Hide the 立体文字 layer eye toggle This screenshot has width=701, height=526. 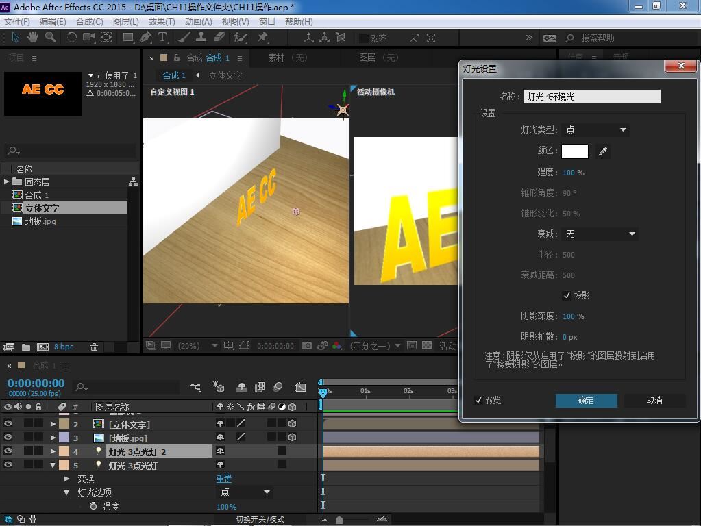pyautogui.click(x=8, y=423)
